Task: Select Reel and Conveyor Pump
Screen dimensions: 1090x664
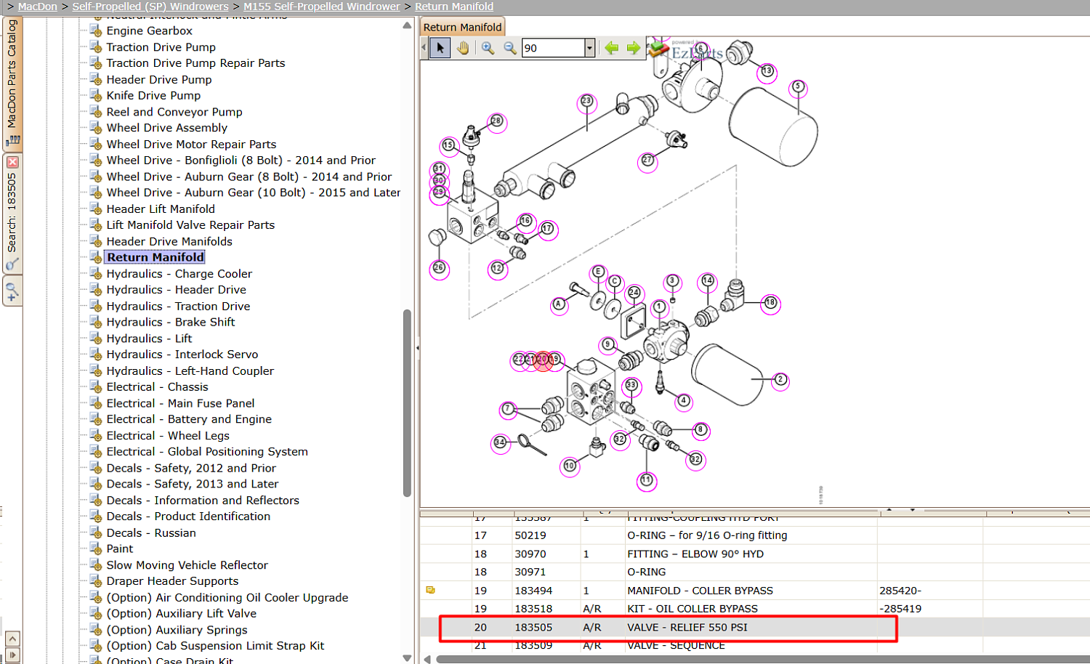Action: [x=174, y=112]
